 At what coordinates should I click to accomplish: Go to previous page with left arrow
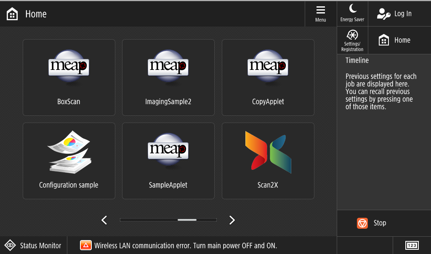[x=104, y=220]
